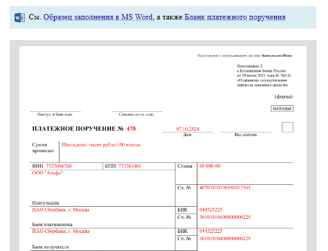Click the amount value 60 000-00
The height and width of the screenshot is (251, 328).
210,166
